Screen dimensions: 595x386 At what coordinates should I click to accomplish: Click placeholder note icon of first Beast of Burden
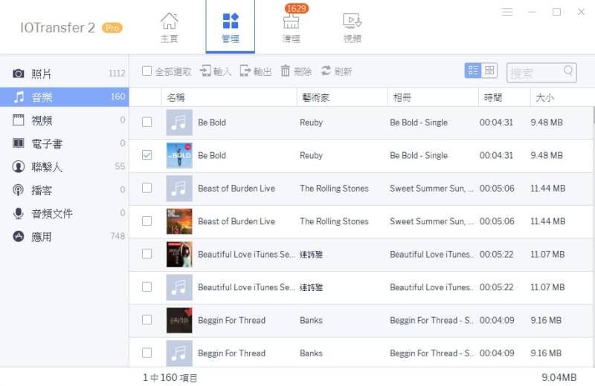click(x=179, y=189)
